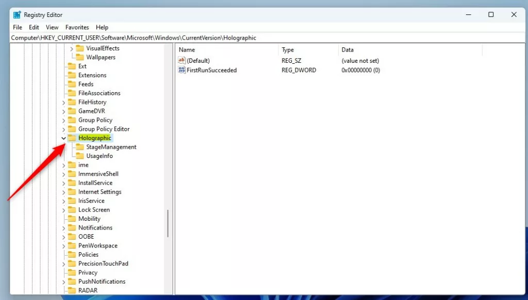Expand the InstallService key

(63, 183)
